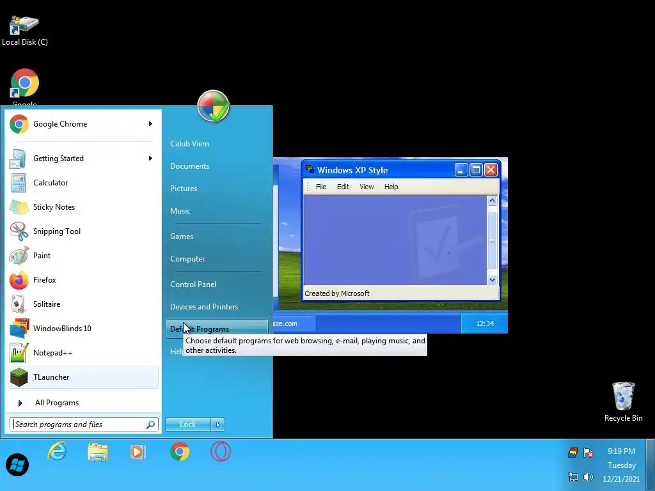Click the taskbar clock showing 9:19 PM

pyautogui.click(x=621, y=451)
